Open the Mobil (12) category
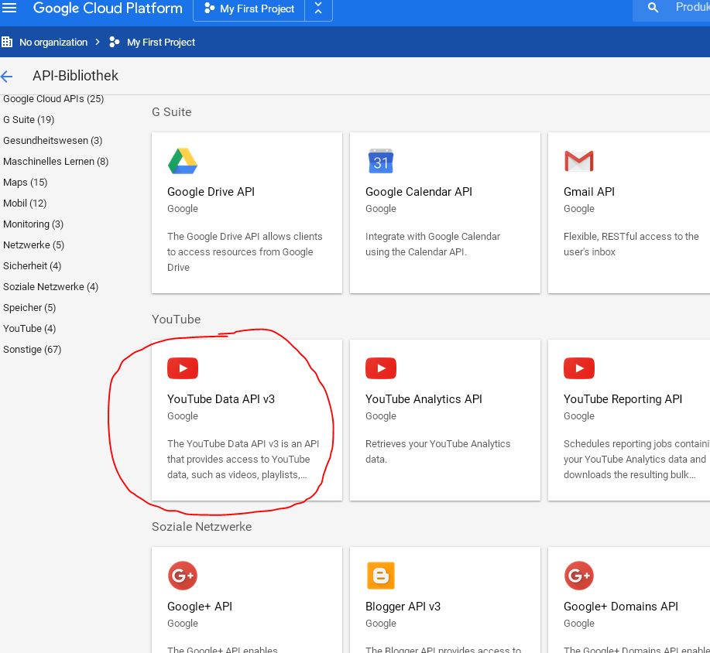Image resolution: width=710 pixels, height=653 pixels. (25, 203)
